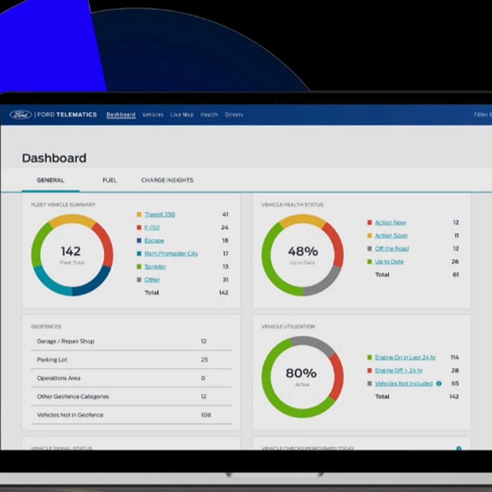Open the Escape link
Image resolution: width=492 pixels, height=492 pixels.
(154, 241)
